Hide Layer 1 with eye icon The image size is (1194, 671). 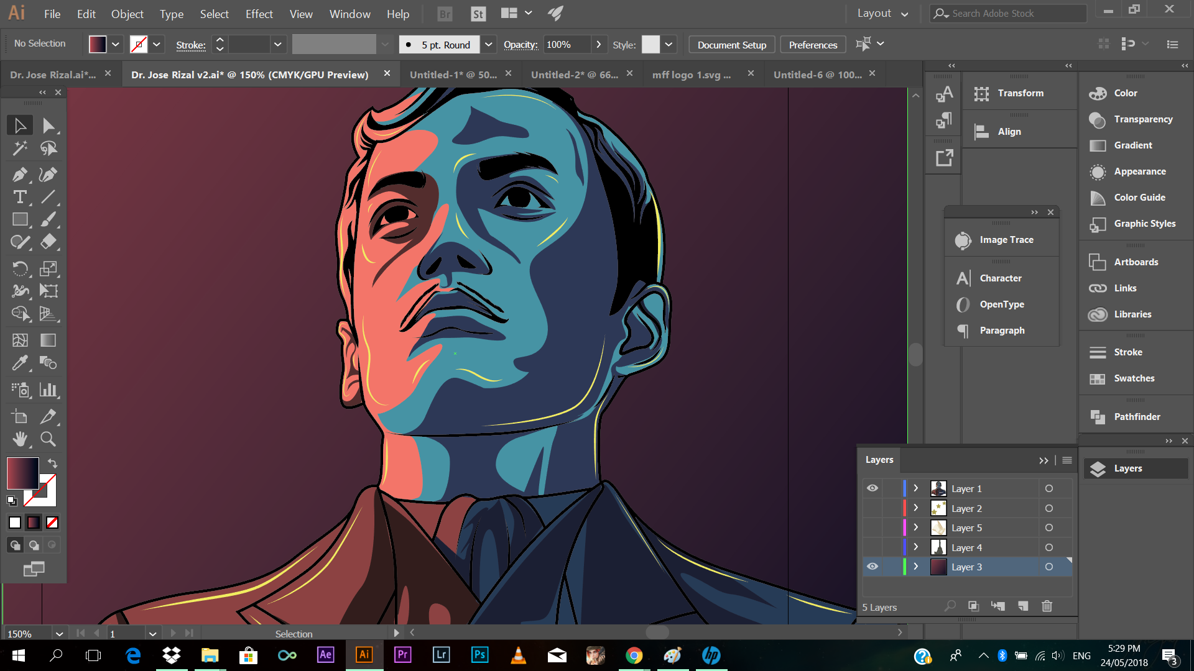pos(872,488)
